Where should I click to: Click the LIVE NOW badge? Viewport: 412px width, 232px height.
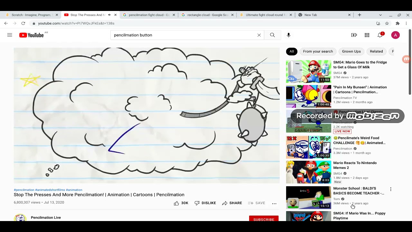[x=342, y=131]
